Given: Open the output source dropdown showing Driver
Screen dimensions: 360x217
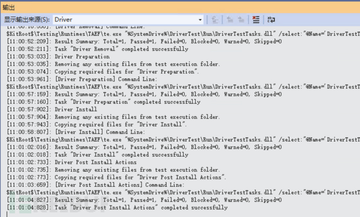Looking at the screenshot, I should click(128, 20).
